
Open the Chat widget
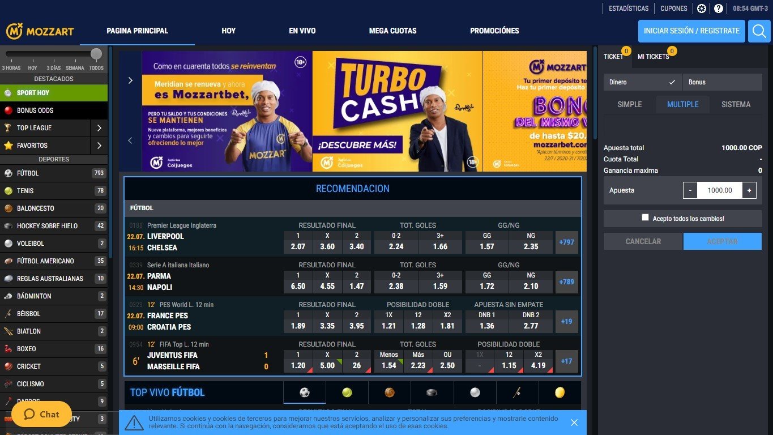[x=41, y=414]
